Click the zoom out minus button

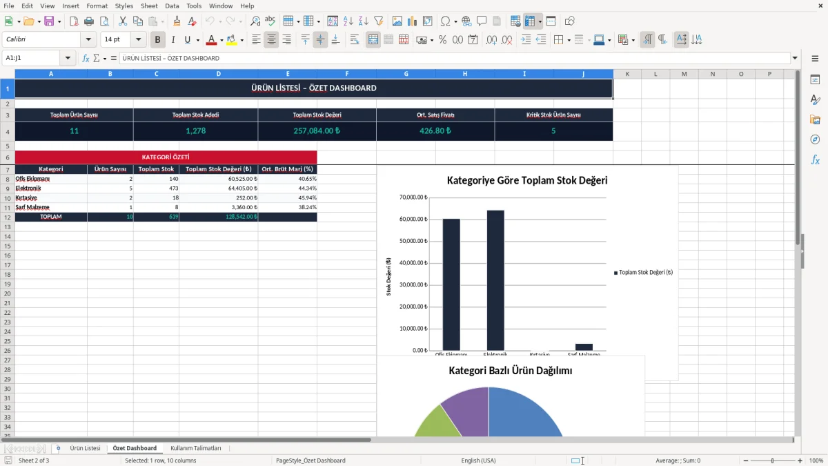click(745, 460)
